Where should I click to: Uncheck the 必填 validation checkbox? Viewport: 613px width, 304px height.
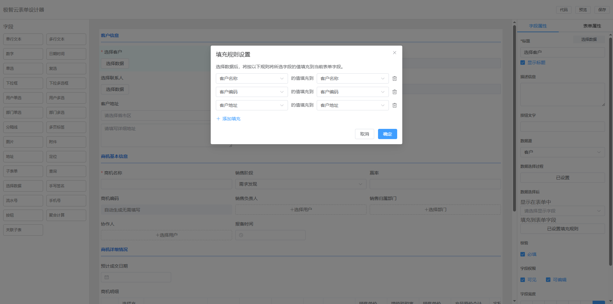point(523,254)
